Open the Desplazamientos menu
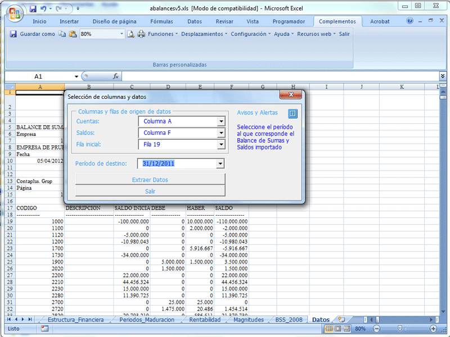Viewport: 450px width, 337px height. [204, 34]
